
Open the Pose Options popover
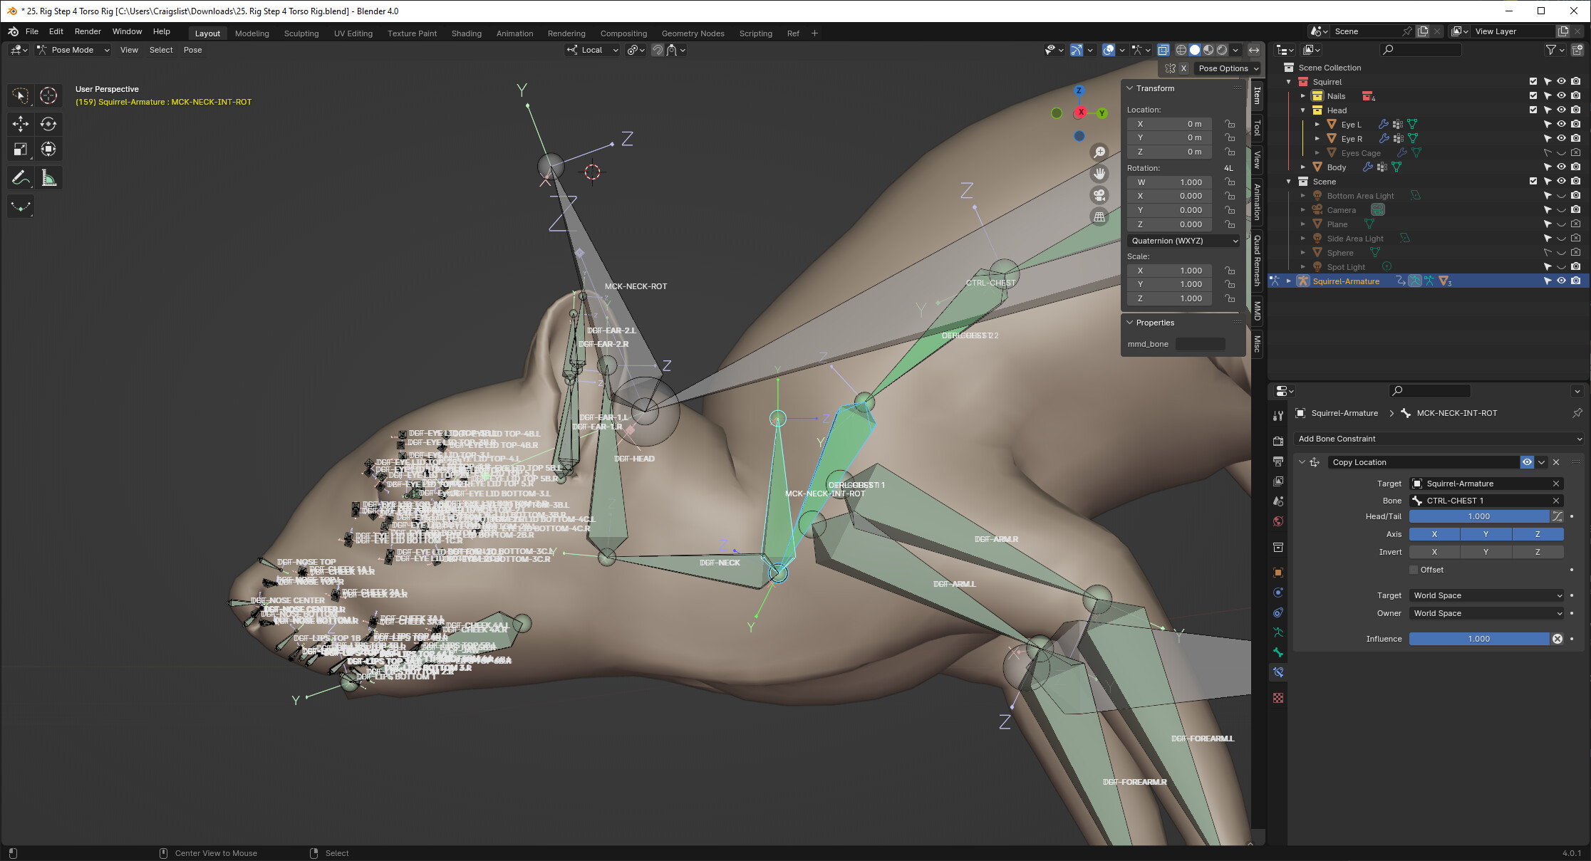pos(1228,68)
